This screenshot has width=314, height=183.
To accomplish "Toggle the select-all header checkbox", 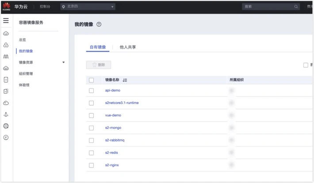I will (x=91, y=80).
